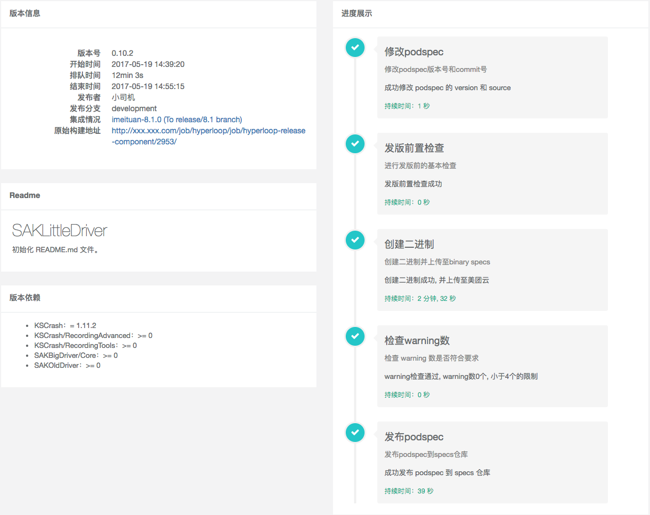Click the KSCrash: = 1.11.2 dependency
This screenshot has height=515, width=650.
tap(65, 325)
